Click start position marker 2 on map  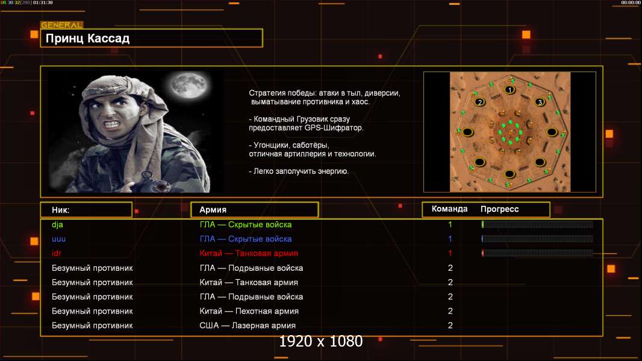pyautogui.click(x=479, y=102)
